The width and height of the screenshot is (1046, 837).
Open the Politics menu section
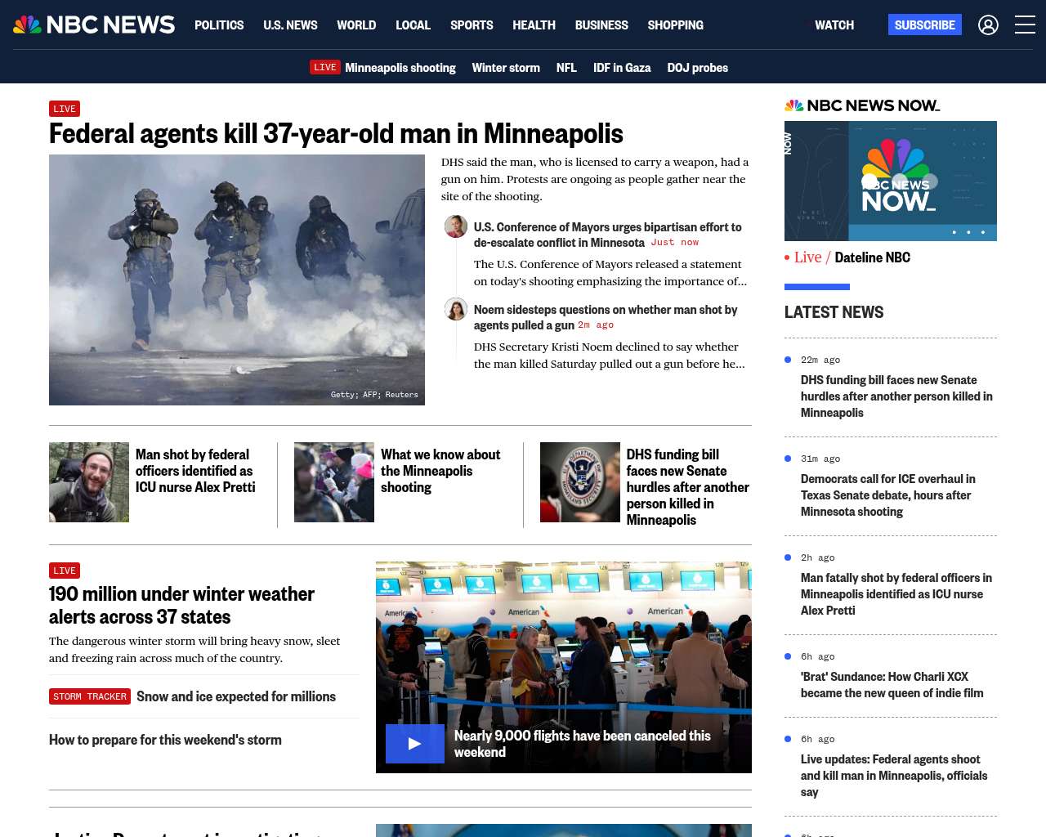coord(219,25)
